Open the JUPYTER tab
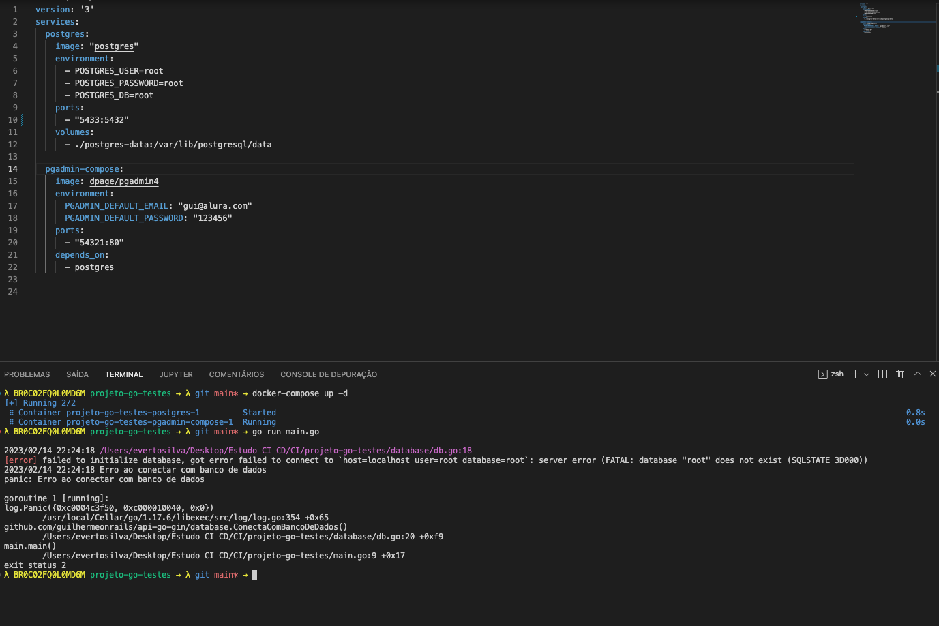 (176, 374)
